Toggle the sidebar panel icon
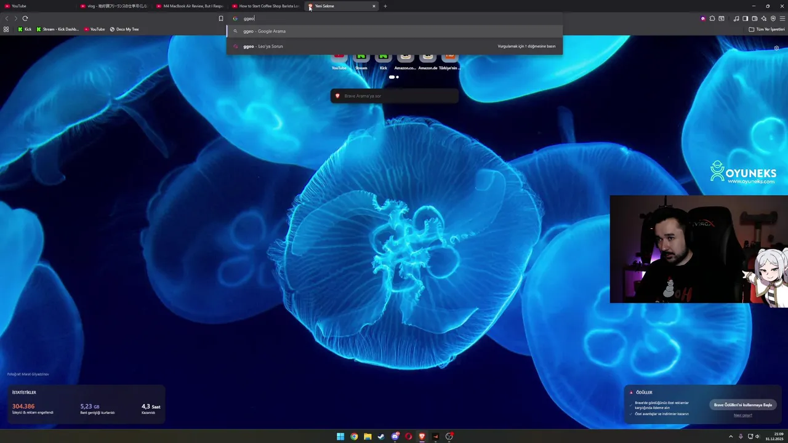Viewport: 788px width, 443px height. (x=745, y=18)
